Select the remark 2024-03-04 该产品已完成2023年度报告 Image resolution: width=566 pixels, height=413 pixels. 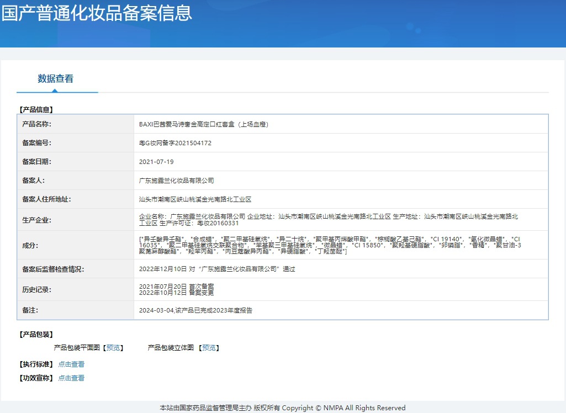coord(195,310)
